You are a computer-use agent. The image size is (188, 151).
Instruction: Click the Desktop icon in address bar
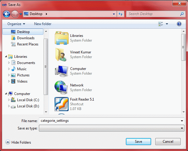[x=26, y=14]
